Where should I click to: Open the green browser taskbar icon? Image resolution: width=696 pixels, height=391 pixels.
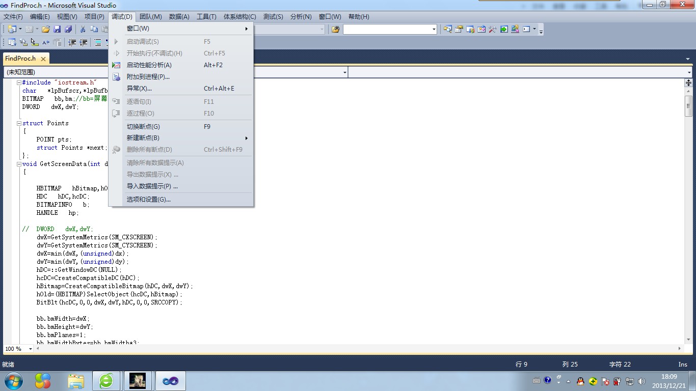(x=106, y=381)
